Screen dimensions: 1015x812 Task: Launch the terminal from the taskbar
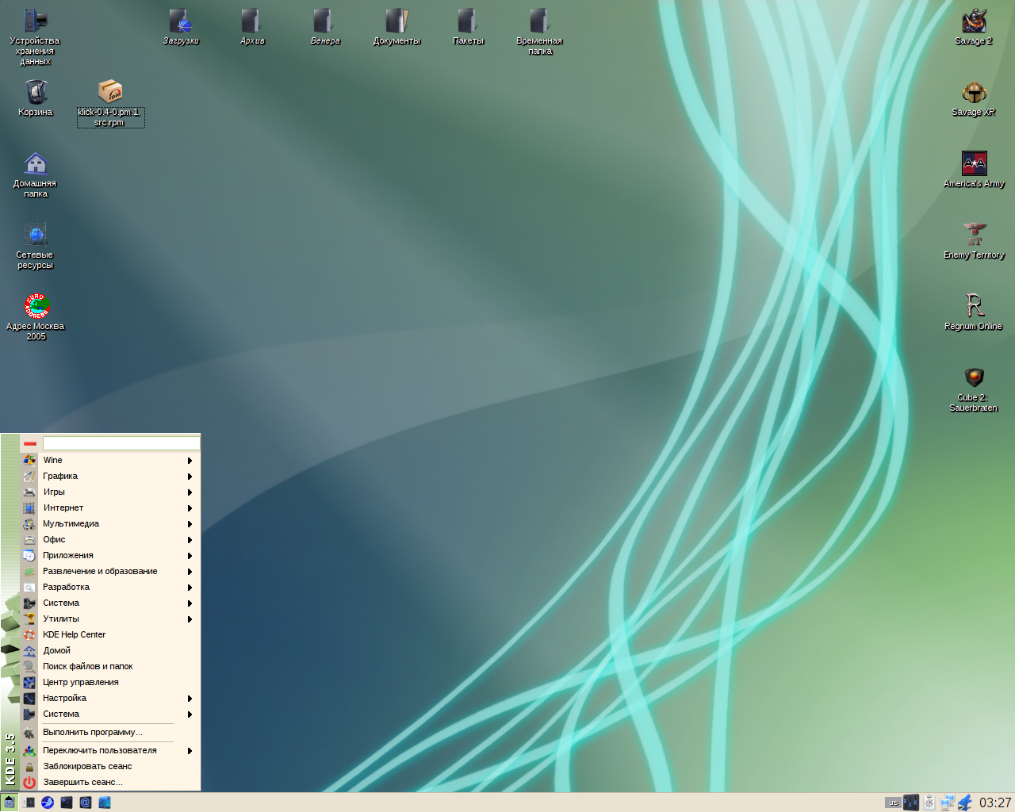click(67, 802)
